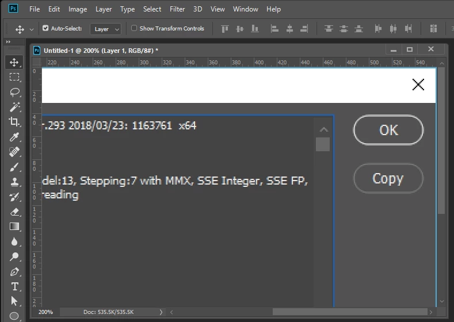Open the Select menu
The image size is (454, 322).
(152, 9)
